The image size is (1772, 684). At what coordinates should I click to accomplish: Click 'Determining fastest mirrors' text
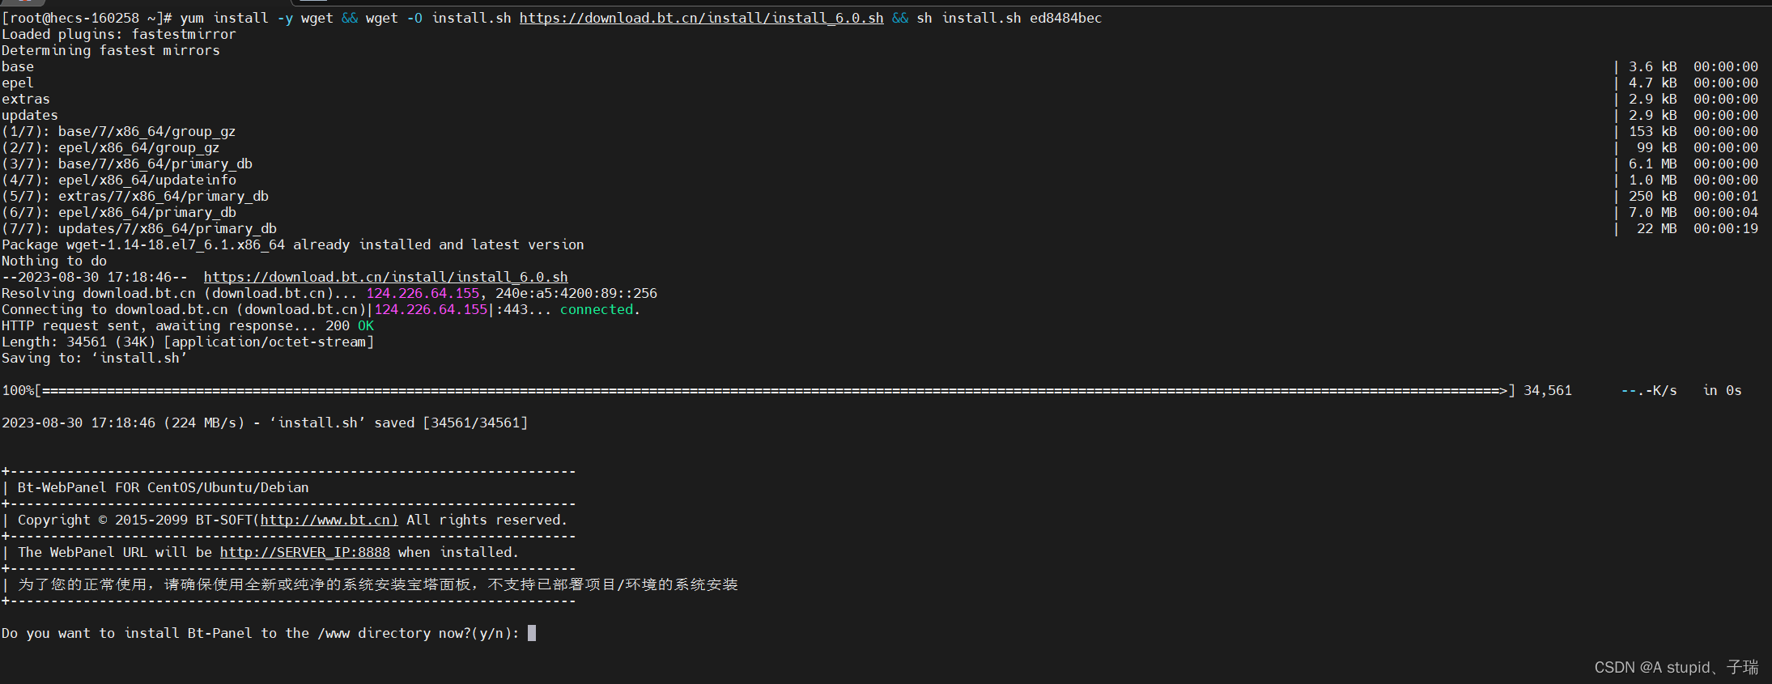(111, 50)
